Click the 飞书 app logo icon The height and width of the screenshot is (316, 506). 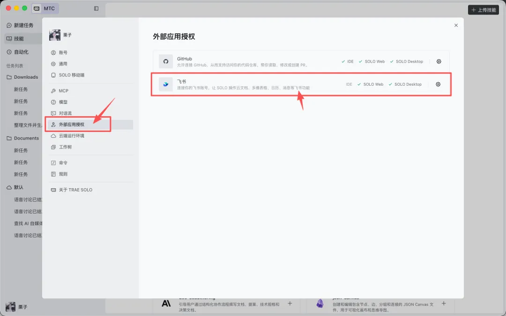166,84
